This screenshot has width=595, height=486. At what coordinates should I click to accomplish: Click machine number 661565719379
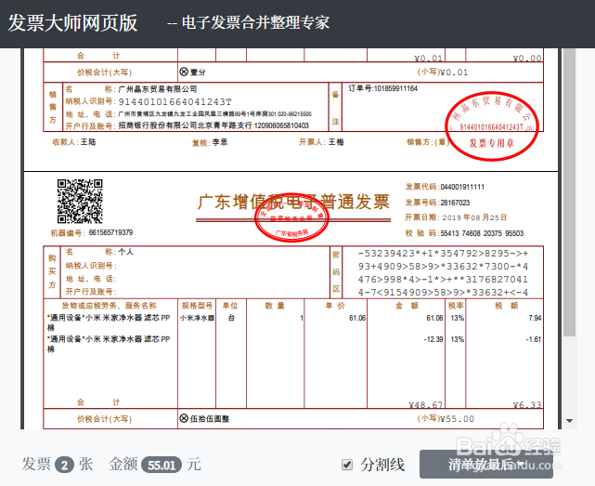[x=110, y=232]
